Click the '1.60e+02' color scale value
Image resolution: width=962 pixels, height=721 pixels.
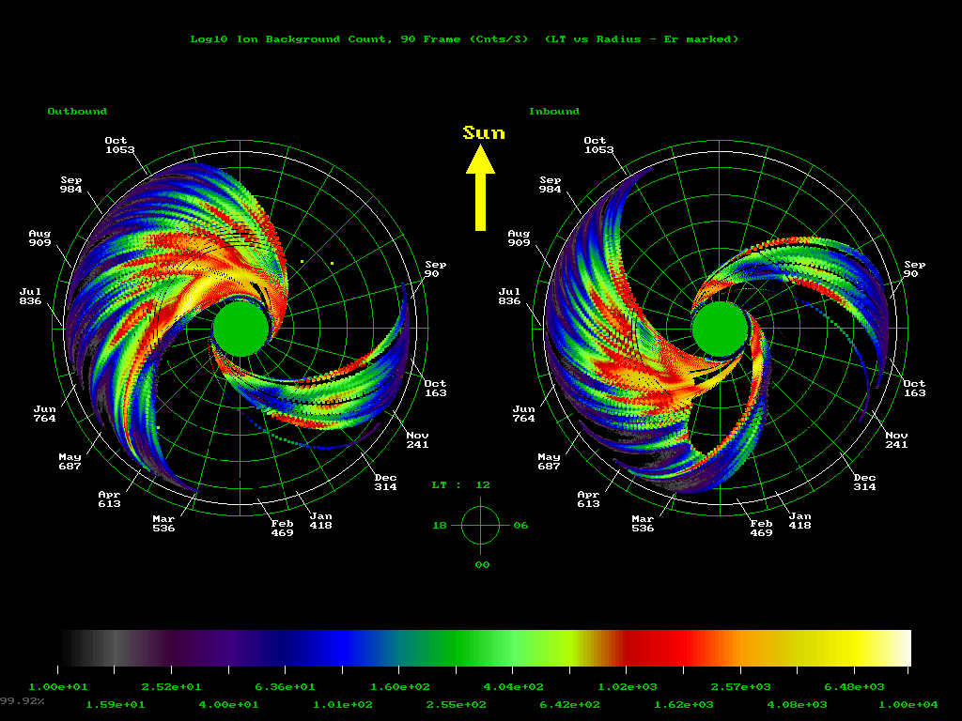pos(400,687)
